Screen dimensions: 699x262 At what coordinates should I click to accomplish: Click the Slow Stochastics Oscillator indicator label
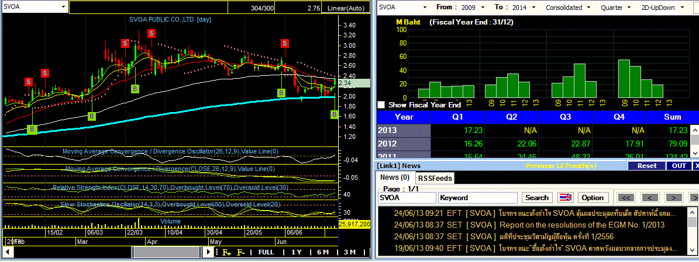[170, 204]
